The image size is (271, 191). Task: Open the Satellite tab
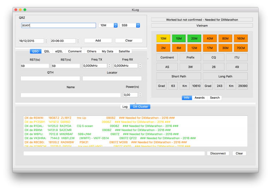click(124, 51)
